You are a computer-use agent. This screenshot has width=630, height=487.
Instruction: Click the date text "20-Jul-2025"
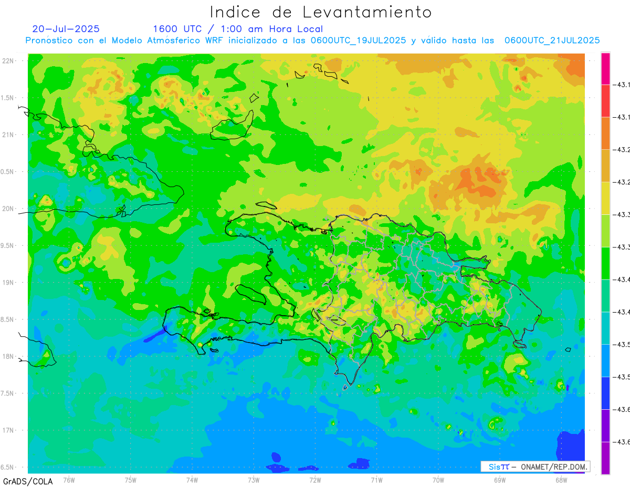pyautogui.click(x=66, y=29)
